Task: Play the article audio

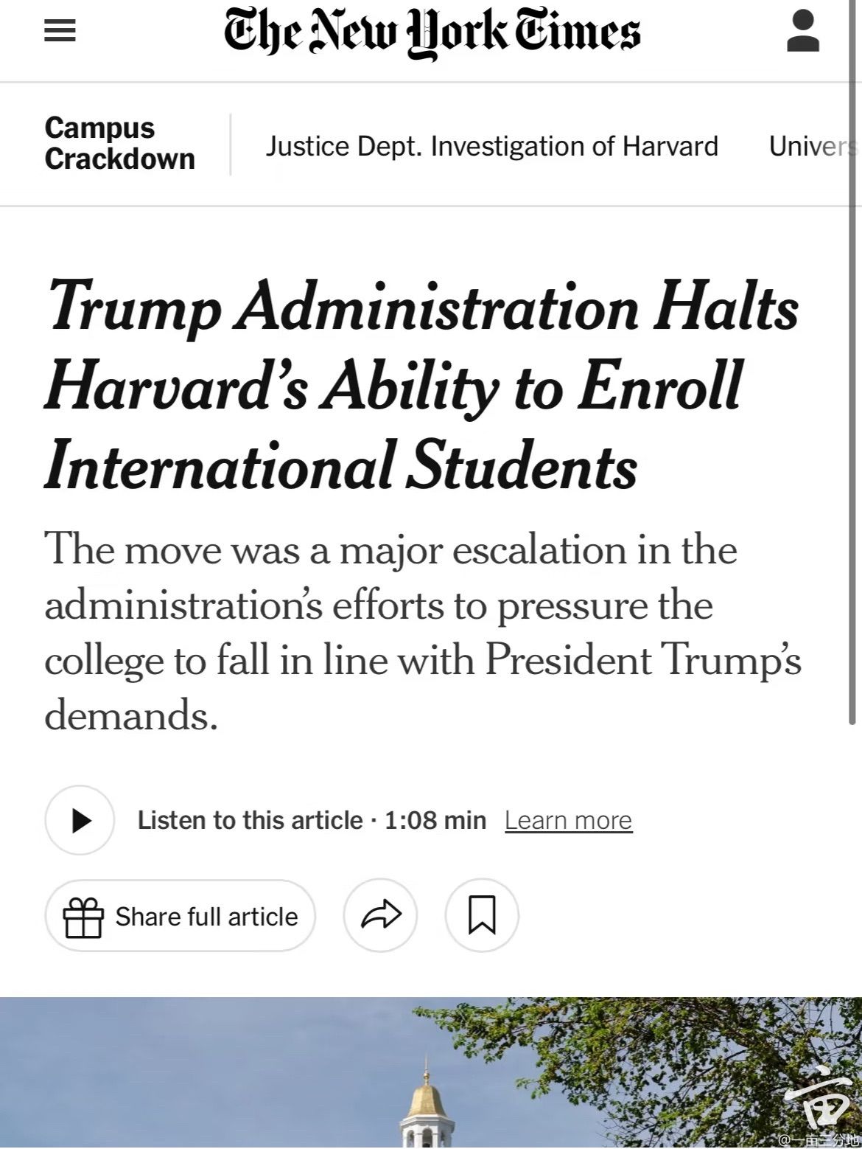Action: pyautogui.click(x=80, y=820)
